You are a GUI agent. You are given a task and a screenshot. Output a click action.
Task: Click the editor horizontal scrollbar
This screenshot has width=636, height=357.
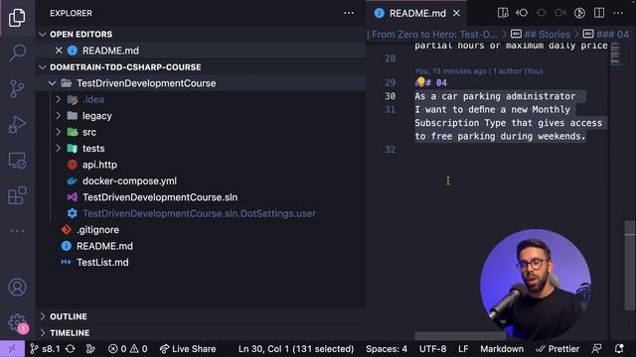pos(460,335)
